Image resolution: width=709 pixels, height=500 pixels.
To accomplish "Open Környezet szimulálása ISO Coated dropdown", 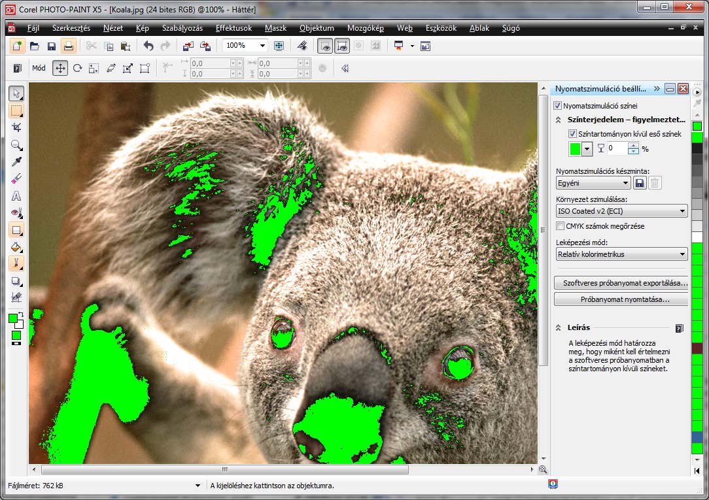I will tap(622, 211).
